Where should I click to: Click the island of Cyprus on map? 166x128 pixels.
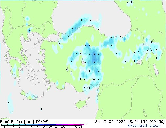81,104
